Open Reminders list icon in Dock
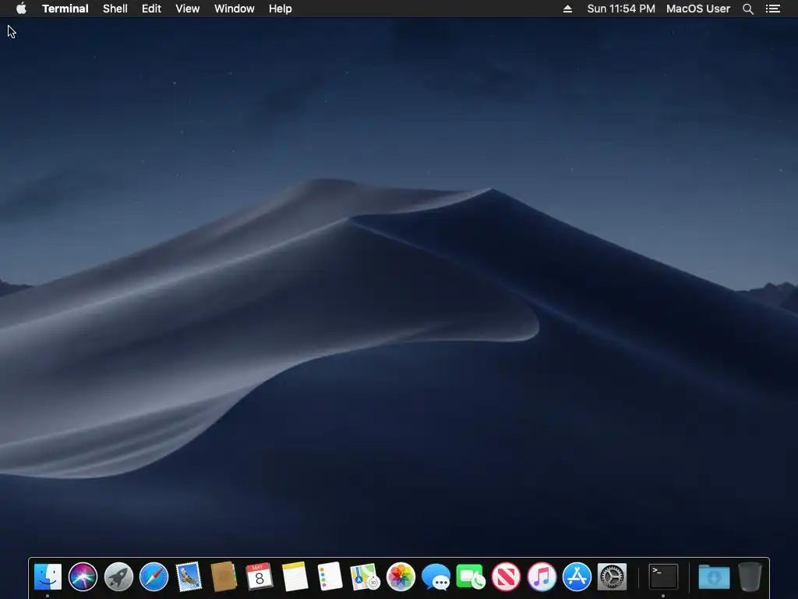 pos(330,576)
